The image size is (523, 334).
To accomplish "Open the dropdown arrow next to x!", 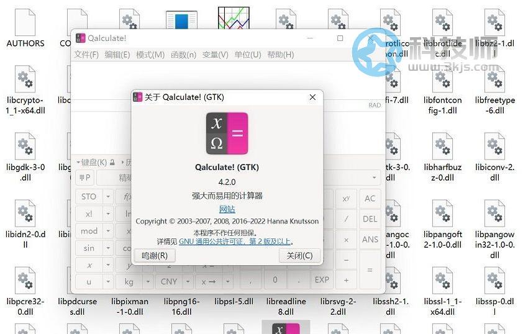I will tap(108, 214).
